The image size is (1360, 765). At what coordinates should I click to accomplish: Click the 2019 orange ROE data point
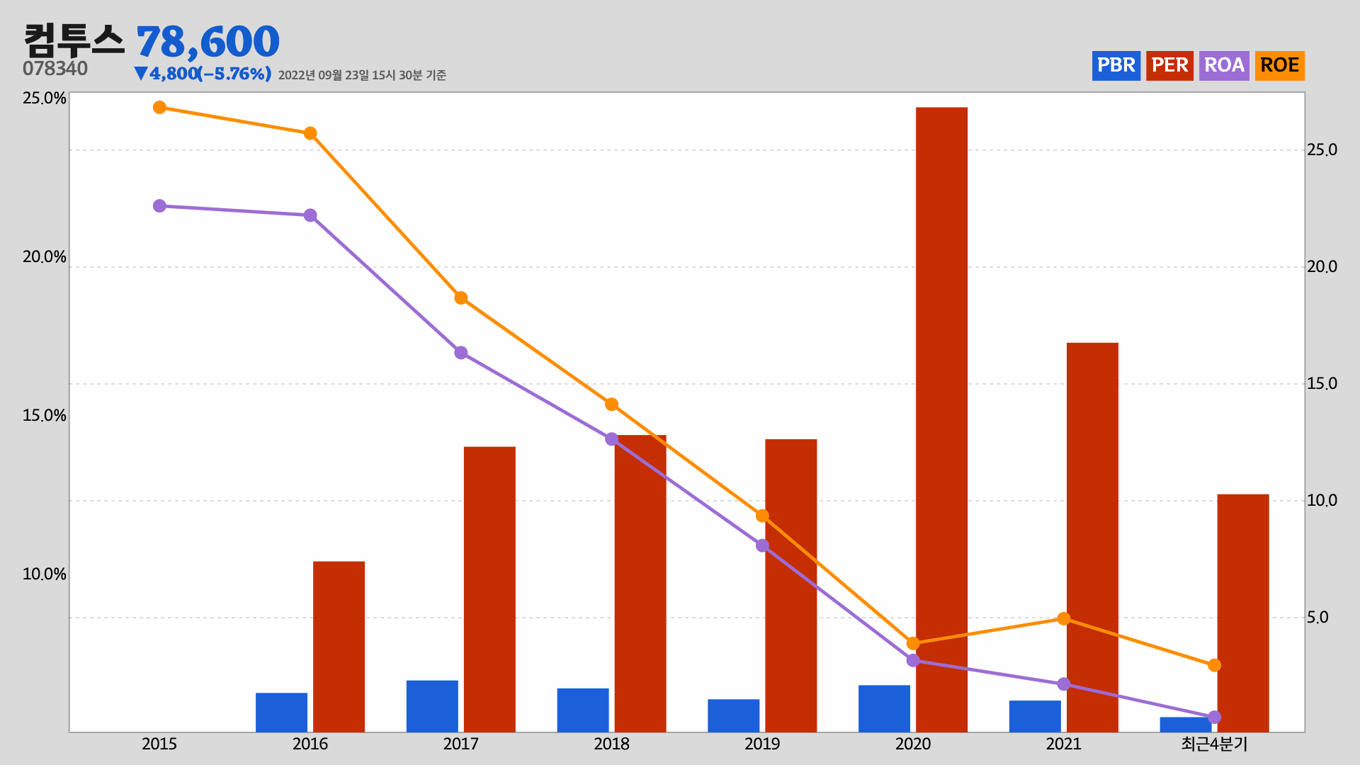[x=762, y=516]
